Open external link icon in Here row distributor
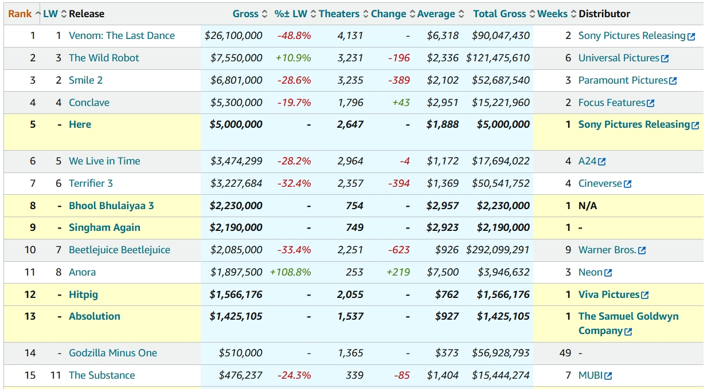The height and width of the screenshot is (389, 707). pyautogui.click(x=695, y=125)
